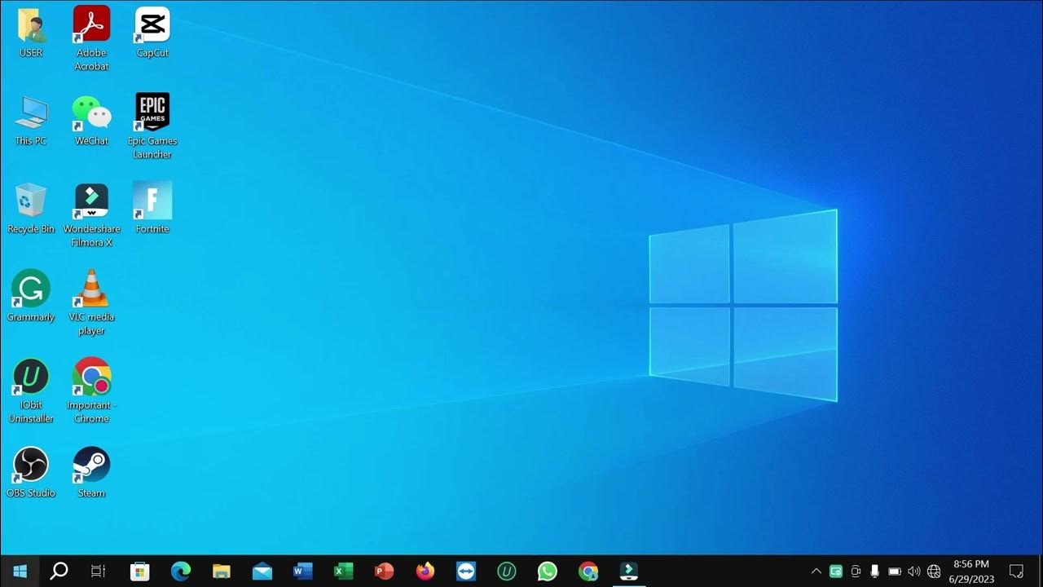Open the Meet Now camera tray icon
The image size is (1043, 587).
(x=856, y=572)
